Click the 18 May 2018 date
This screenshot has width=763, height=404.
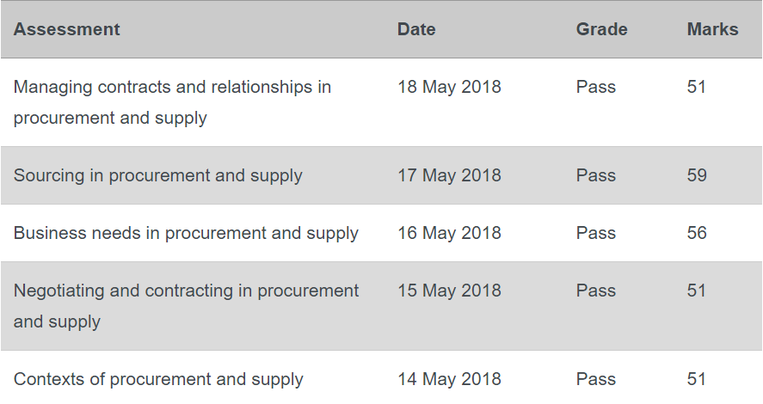(x=449, y=87)
